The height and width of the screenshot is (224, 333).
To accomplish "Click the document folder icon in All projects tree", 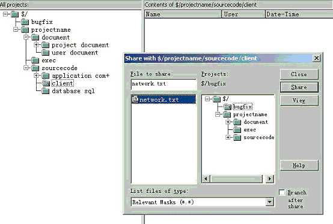I will point(35,38).
